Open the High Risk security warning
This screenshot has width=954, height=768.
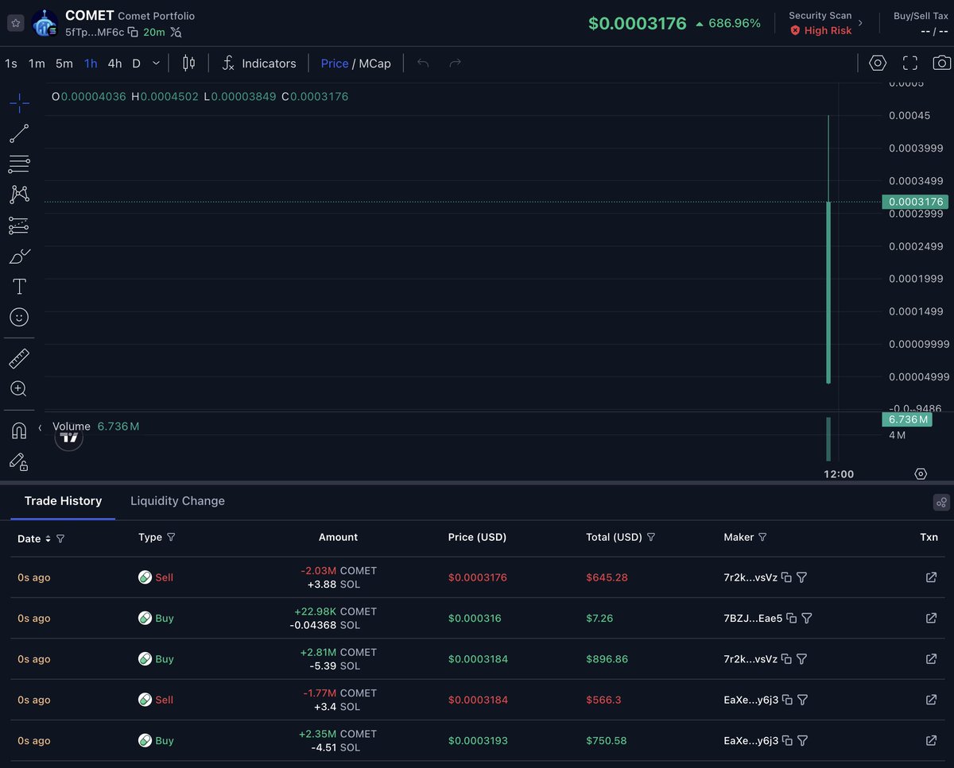point(820,30)
